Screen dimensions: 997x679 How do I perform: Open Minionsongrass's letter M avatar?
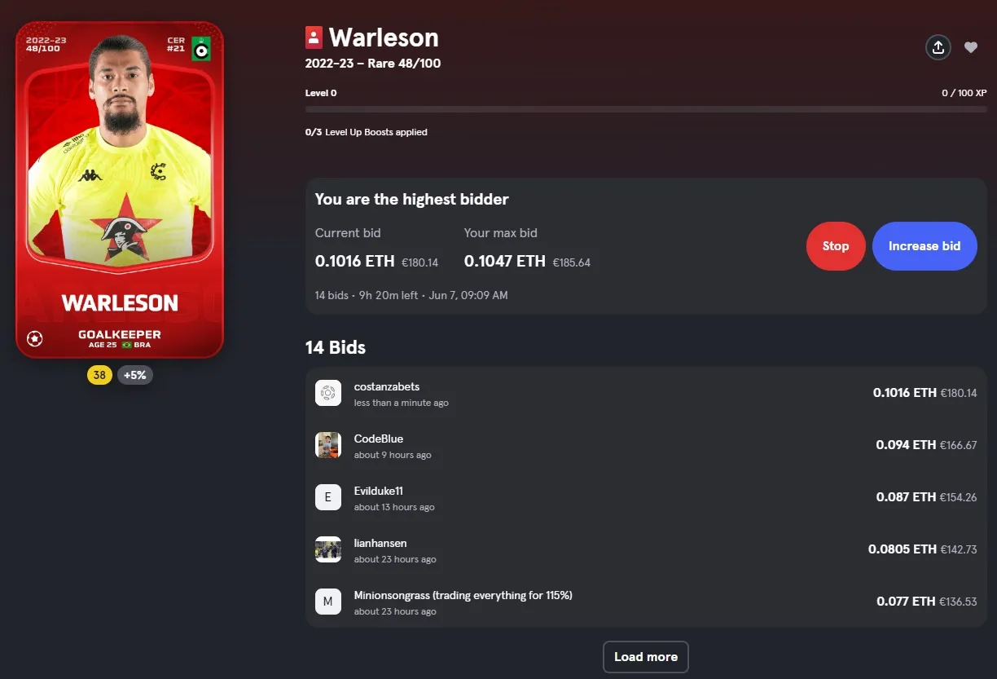pos(328,602)
